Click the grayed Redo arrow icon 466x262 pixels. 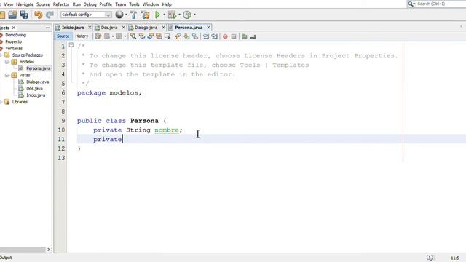tap(50, 15)
